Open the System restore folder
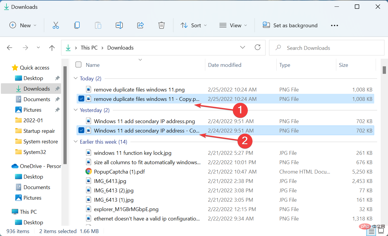388x236 pixels. click(41, 142)
